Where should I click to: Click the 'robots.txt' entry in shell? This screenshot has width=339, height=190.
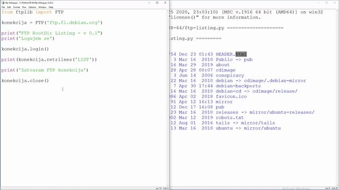(229, 118)
